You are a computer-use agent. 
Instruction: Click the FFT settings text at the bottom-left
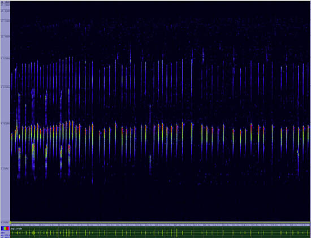pyautogui.click(x=5, y=234)
